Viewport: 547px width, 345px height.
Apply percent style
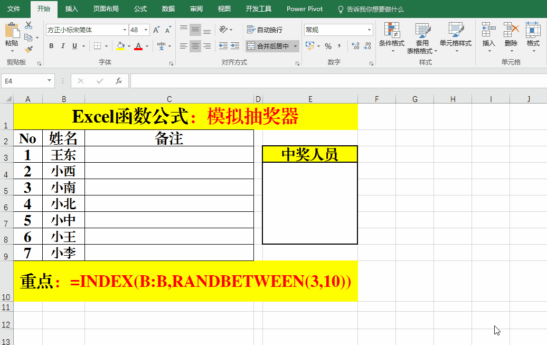[x=328, y=46]
